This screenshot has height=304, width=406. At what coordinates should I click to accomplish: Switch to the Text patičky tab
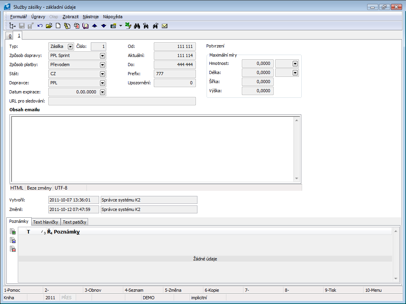coord(74,222)
